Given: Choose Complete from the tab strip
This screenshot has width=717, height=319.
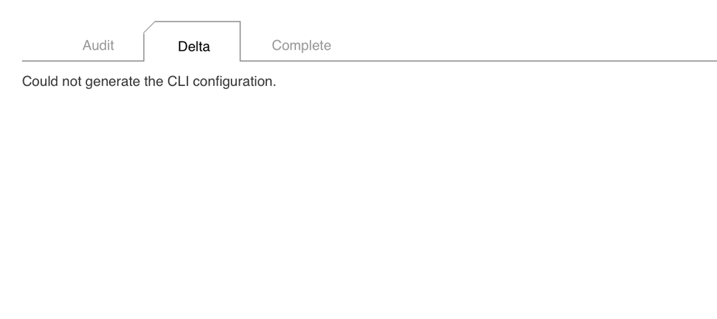Looking at the screenshot, I should point(301,46).
